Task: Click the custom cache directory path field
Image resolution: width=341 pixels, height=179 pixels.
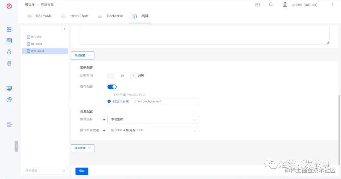Action: pos(165,102)
